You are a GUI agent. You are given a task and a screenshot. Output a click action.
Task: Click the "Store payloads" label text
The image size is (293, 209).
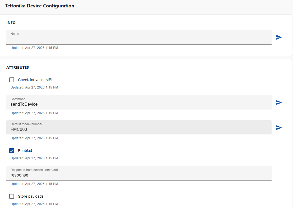click(x=31, y=196)
